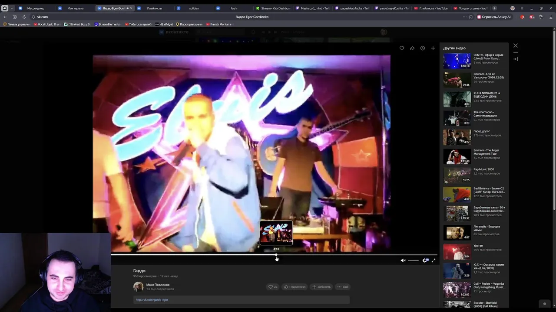Adjust the volume slider in player
This screenshot has width=556, height=312.
[414, 260]
